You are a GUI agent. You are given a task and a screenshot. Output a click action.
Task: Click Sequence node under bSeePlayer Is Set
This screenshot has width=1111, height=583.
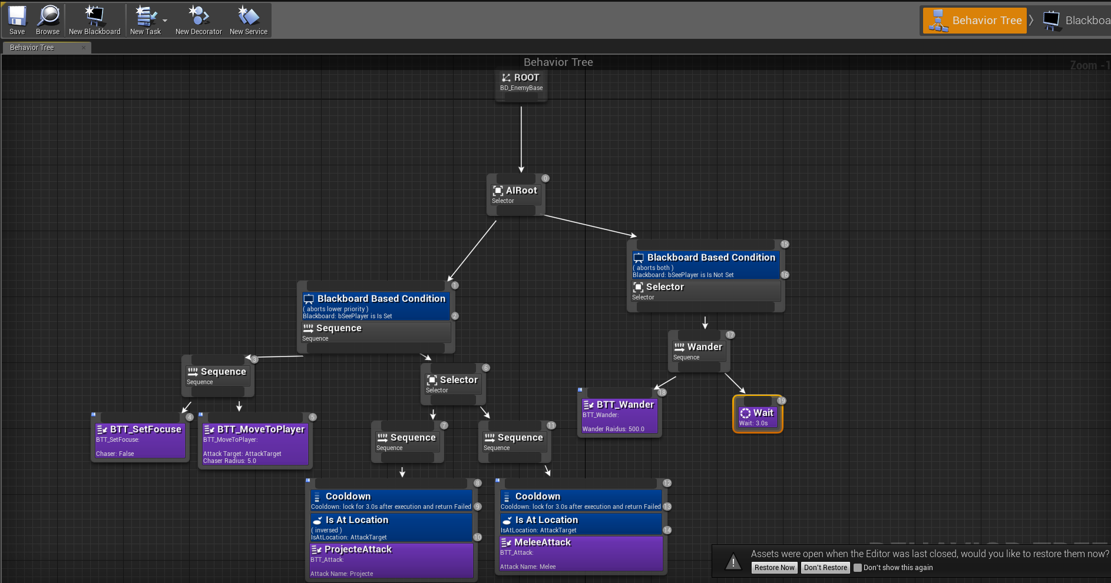376,332
